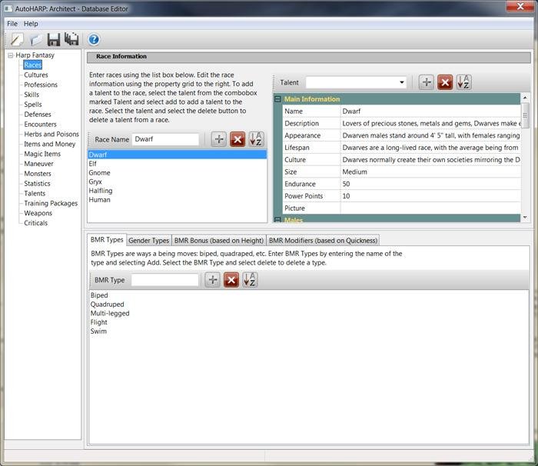Sort BMR Types with the A-Z button

coord(250,280)
